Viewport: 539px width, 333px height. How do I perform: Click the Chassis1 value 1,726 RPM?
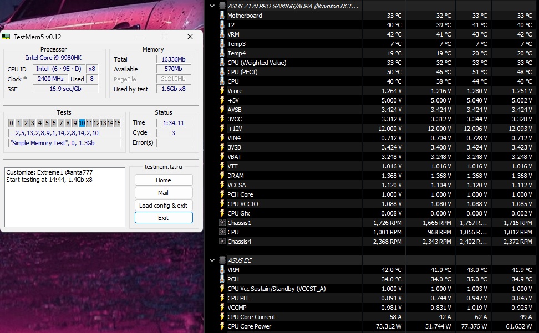click(388, 222)
